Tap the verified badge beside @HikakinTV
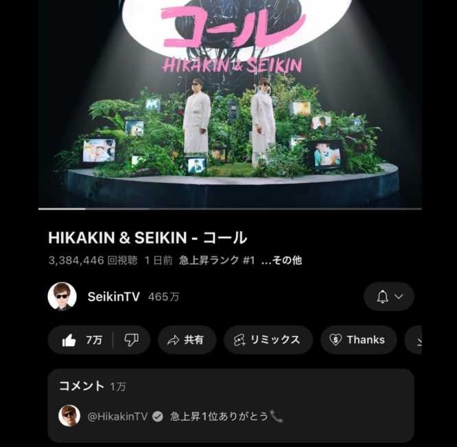 (158, 416)
